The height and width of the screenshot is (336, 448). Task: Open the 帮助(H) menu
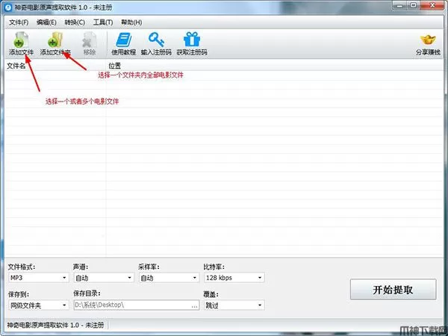coord(131,22)
